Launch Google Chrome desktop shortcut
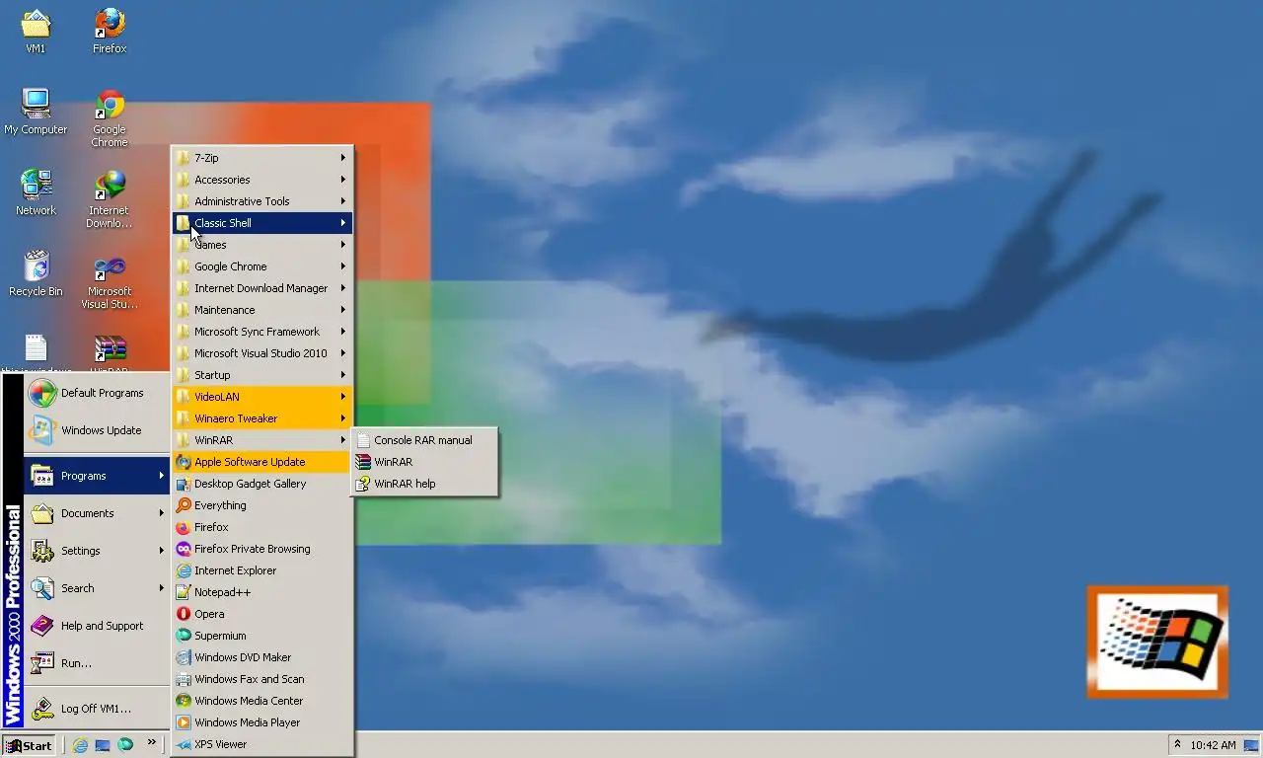Viewport: 1263px width, 758px height. click(110, 118)
